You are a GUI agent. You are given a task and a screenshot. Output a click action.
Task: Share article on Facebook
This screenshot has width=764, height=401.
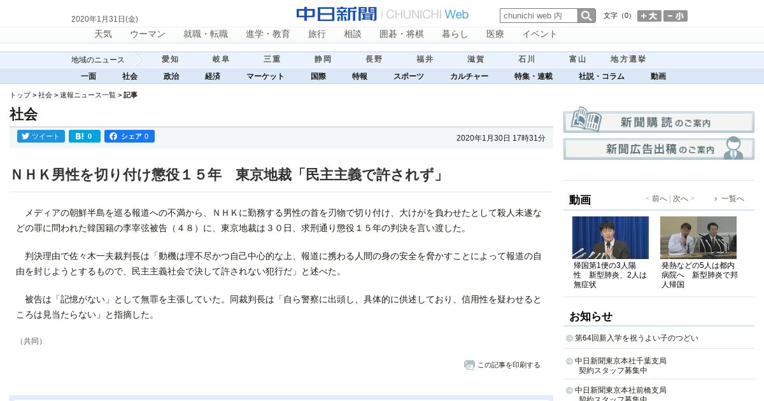(x=129, y=136)
